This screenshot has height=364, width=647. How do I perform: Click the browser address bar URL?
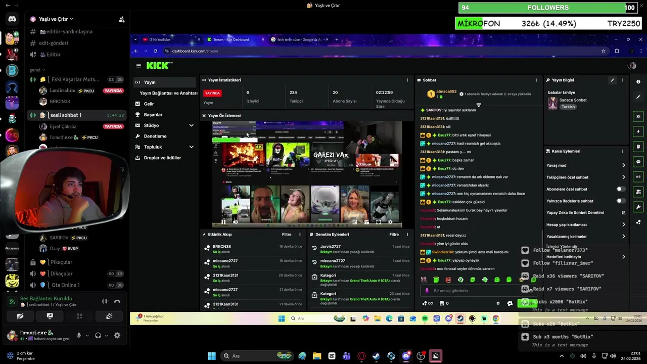point(195,51)
